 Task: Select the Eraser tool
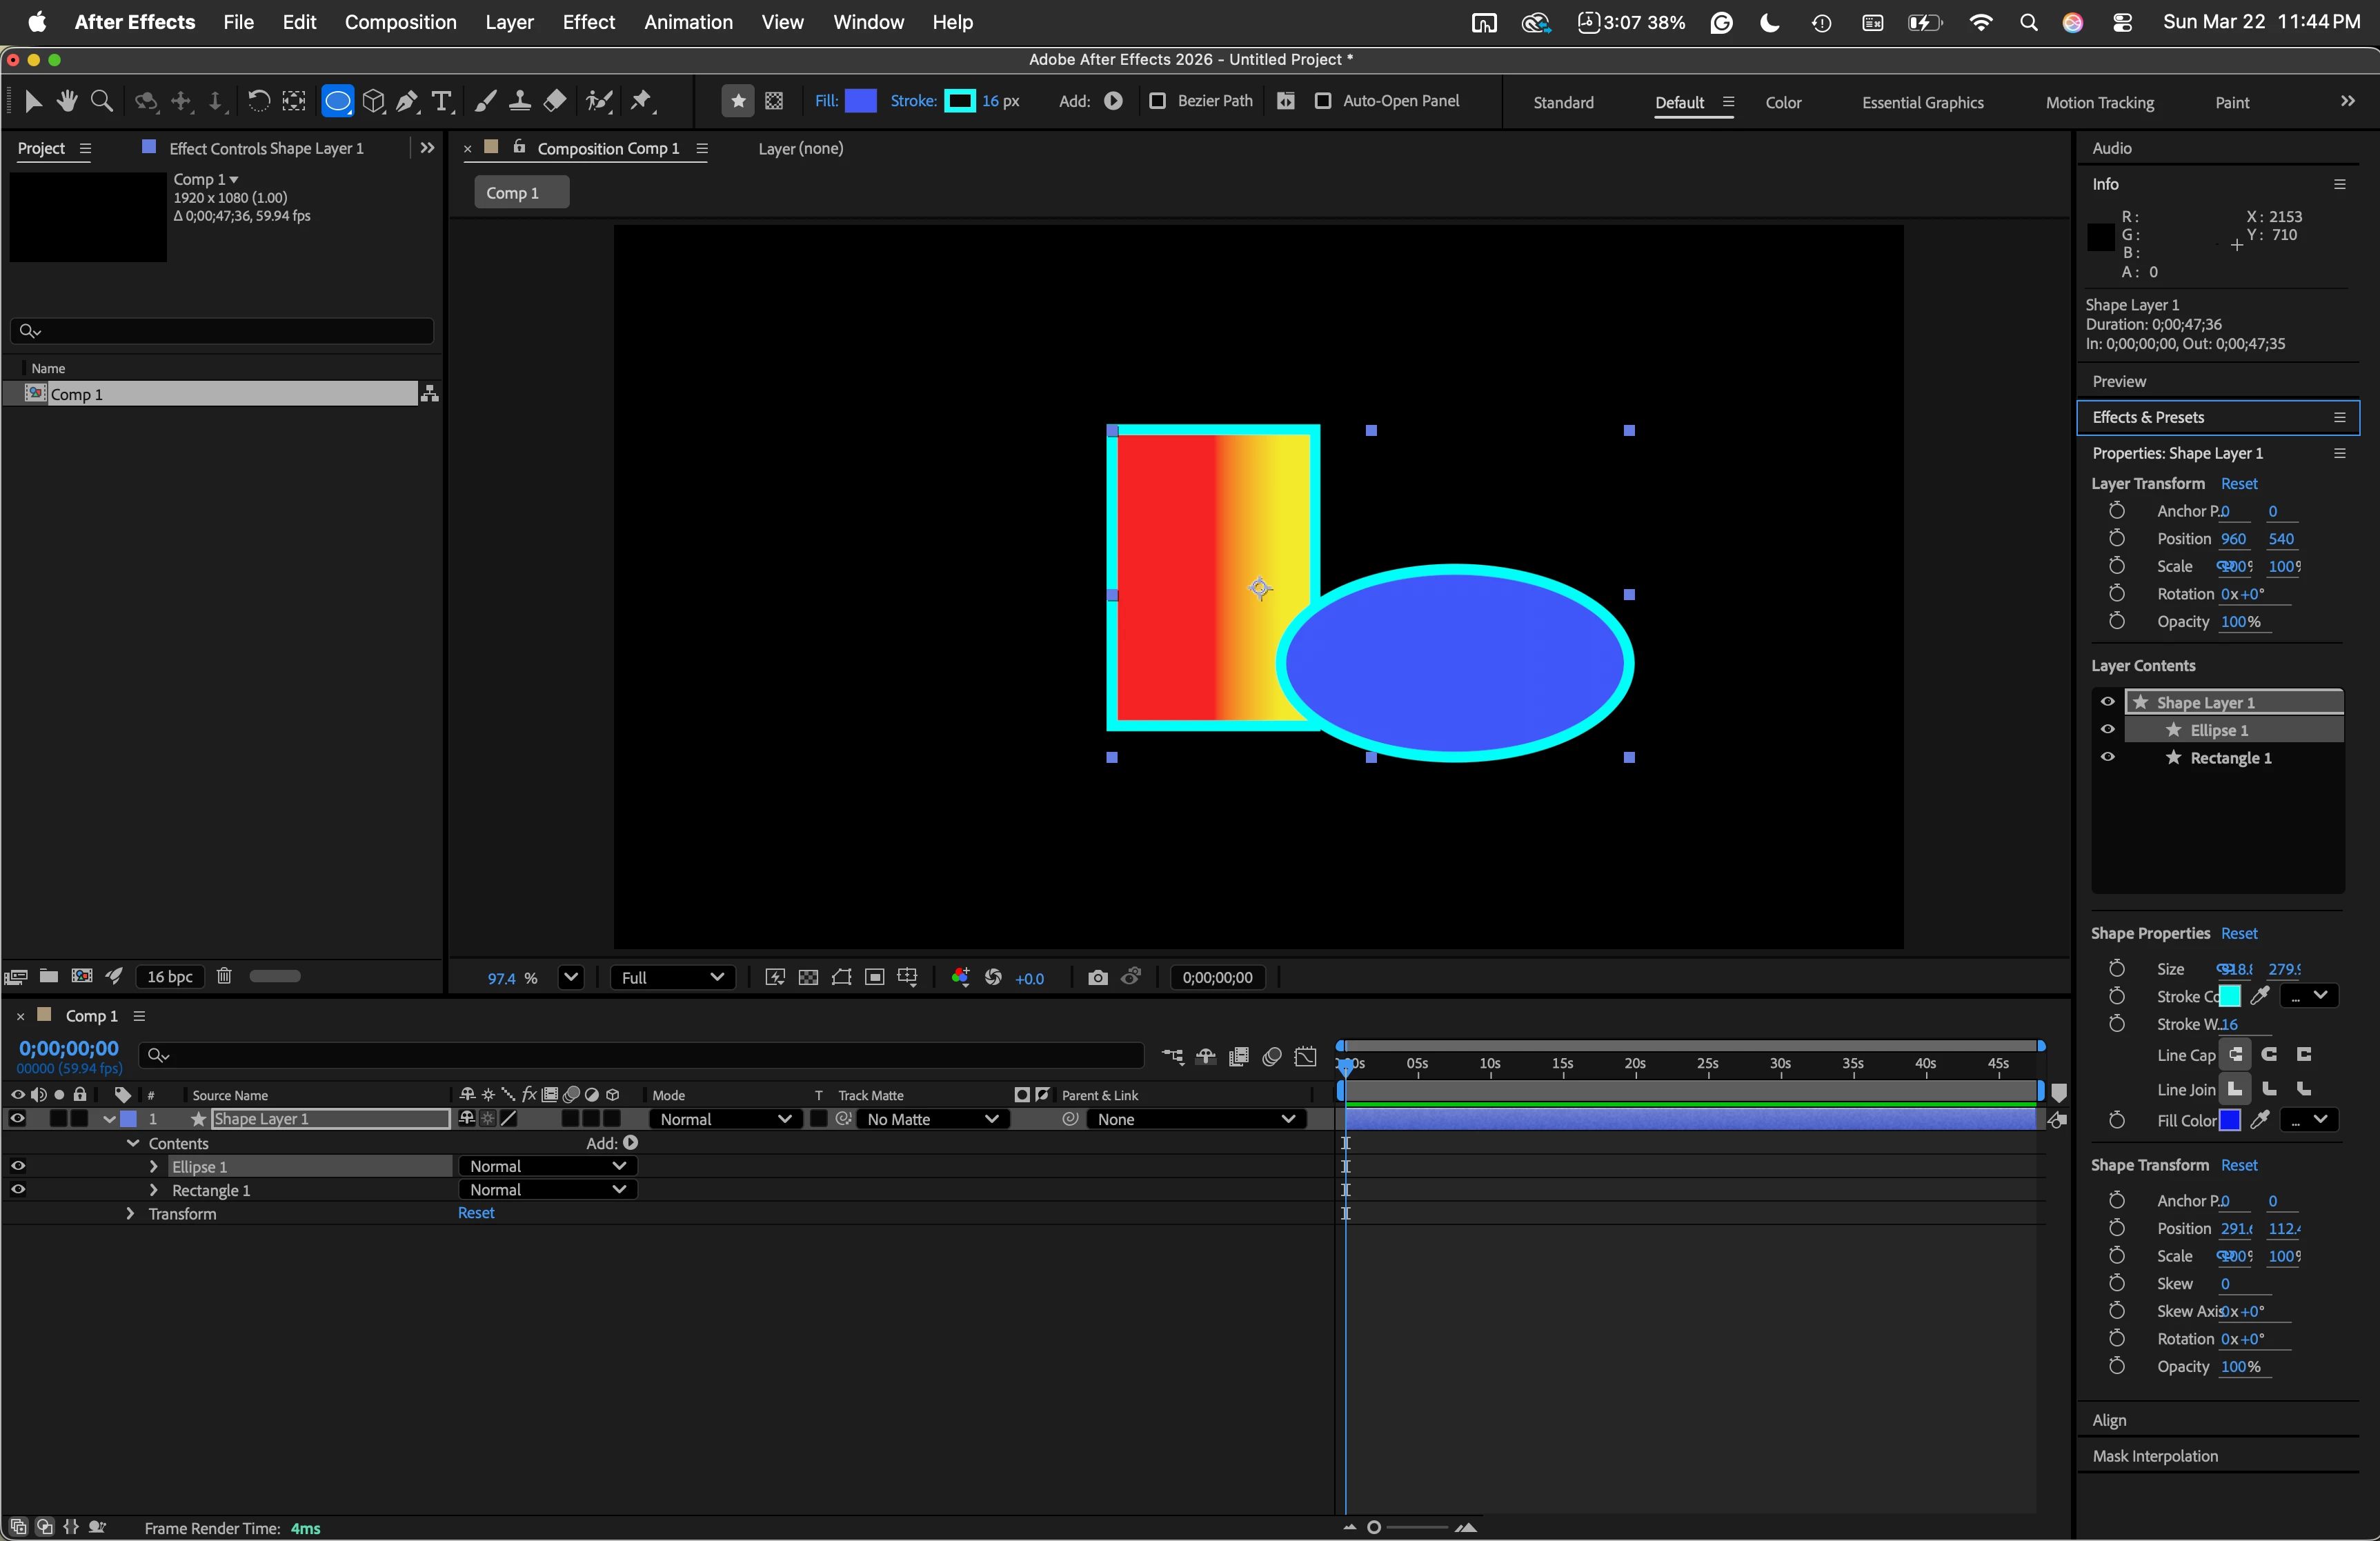coord(555,101)
